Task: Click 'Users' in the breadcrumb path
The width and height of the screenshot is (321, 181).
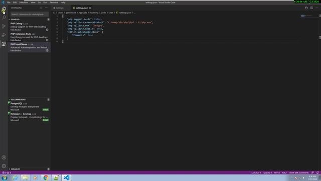Action: (x=60, y=13)
